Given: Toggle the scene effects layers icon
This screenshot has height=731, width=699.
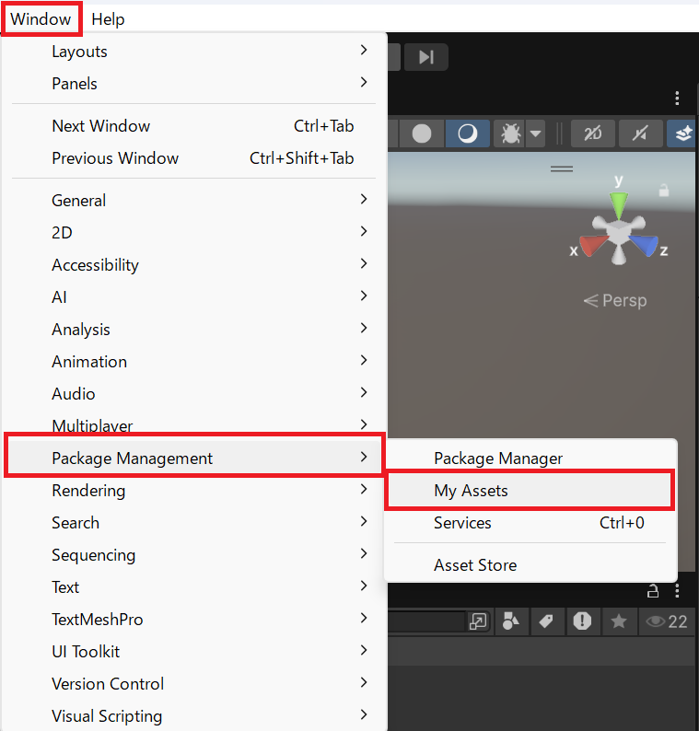Looking at the screenshot, I should pos(683,133).
